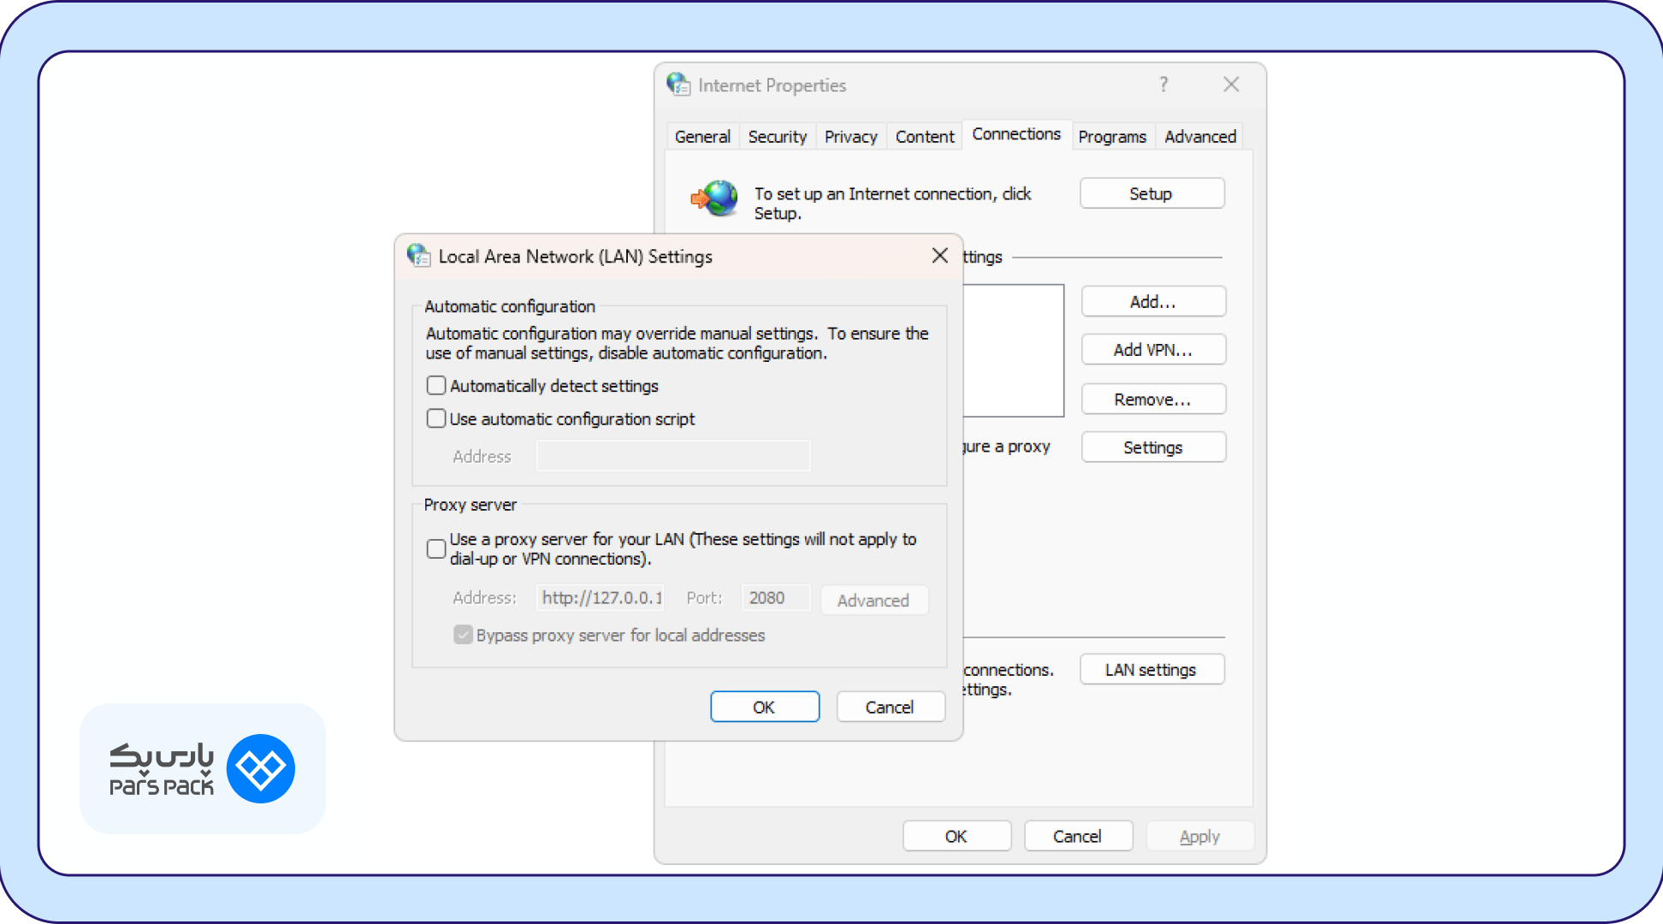Click the LAN Settings dialog title icon
The width and height of the screenshot is (1663, 924).
tap(418, 256)
